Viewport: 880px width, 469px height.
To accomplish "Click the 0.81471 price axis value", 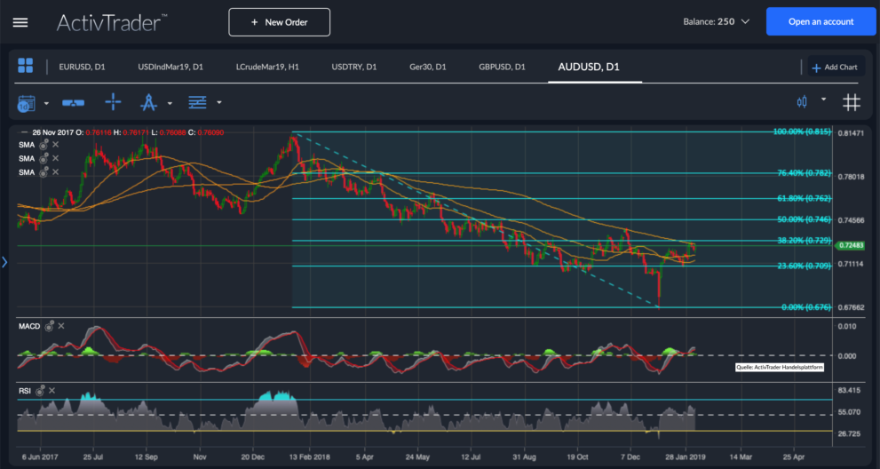I will point(851,133).
